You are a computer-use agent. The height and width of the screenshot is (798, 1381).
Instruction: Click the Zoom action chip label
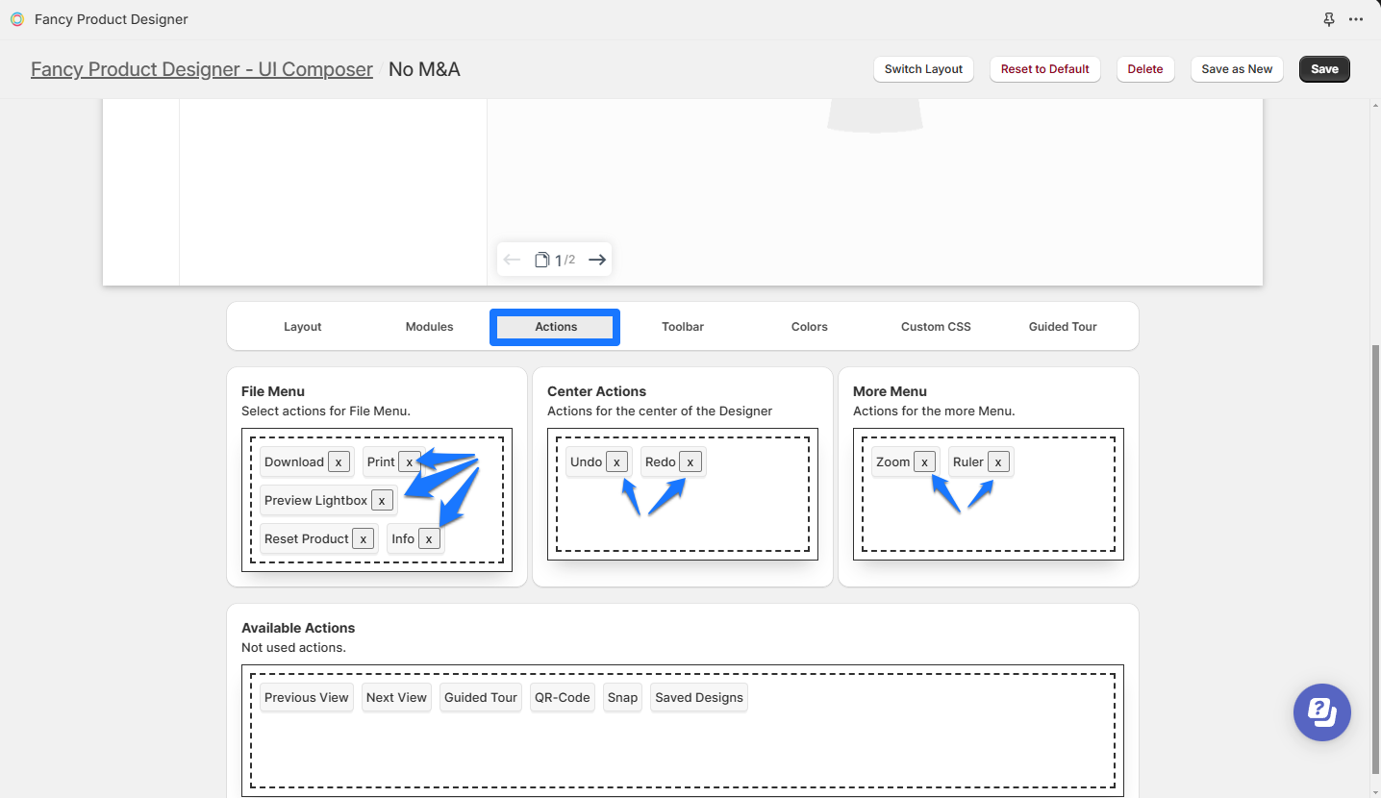click(x=892, y=462)
